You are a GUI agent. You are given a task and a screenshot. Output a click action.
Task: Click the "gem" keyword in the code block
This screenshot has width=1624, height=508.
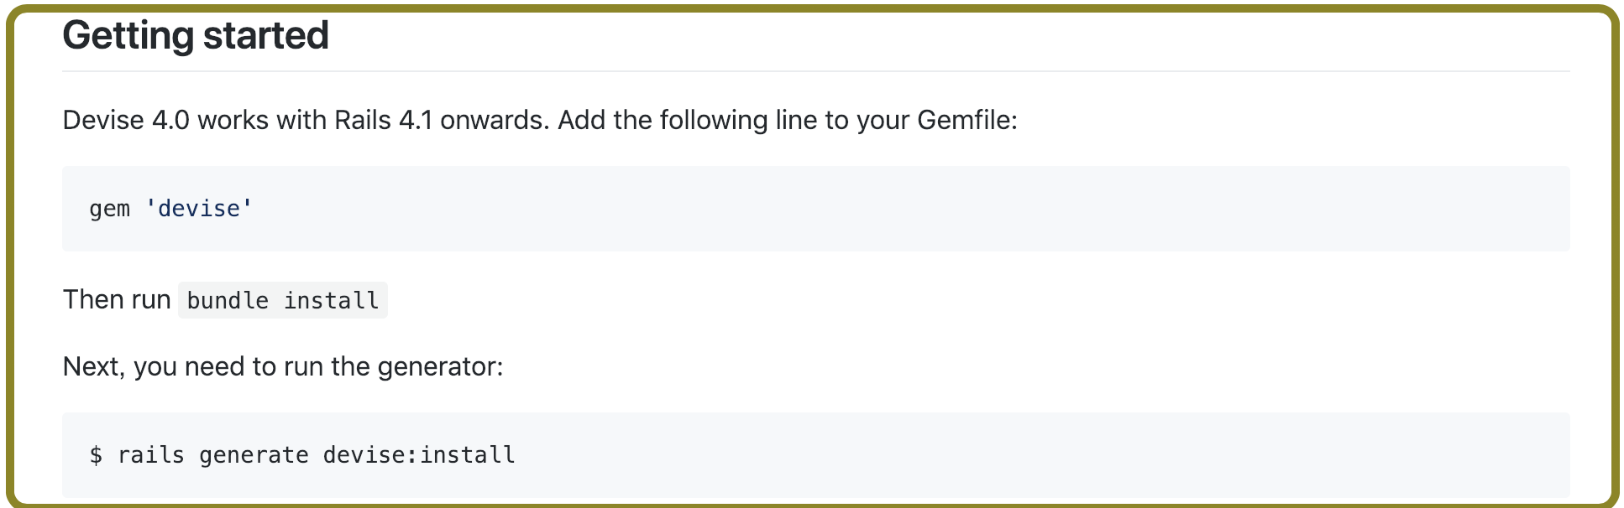[x=110, y=209]
